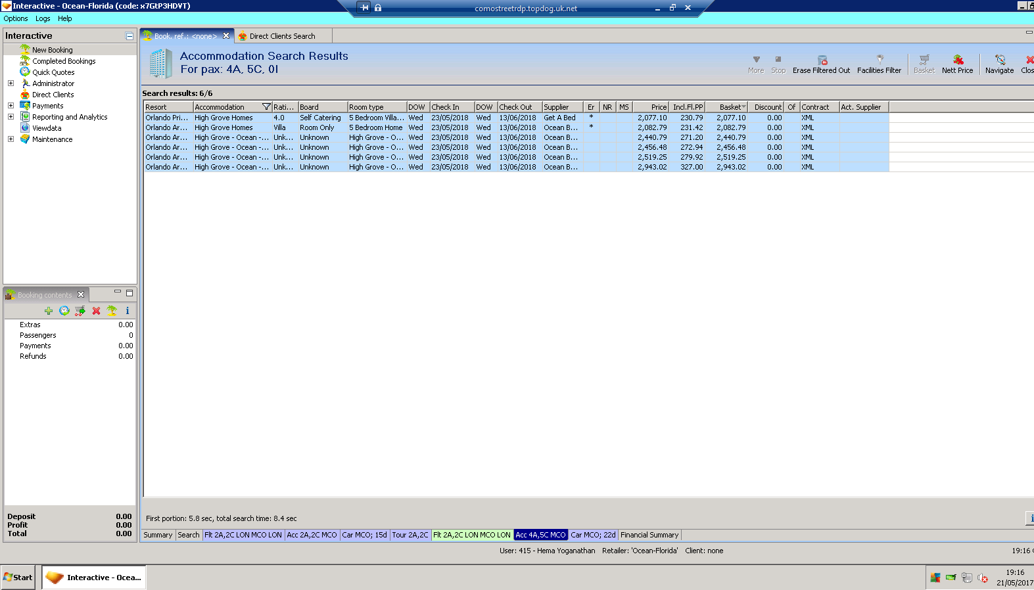
Task: Close the Book. ref. <none> tab
Action: click(226, 35)
